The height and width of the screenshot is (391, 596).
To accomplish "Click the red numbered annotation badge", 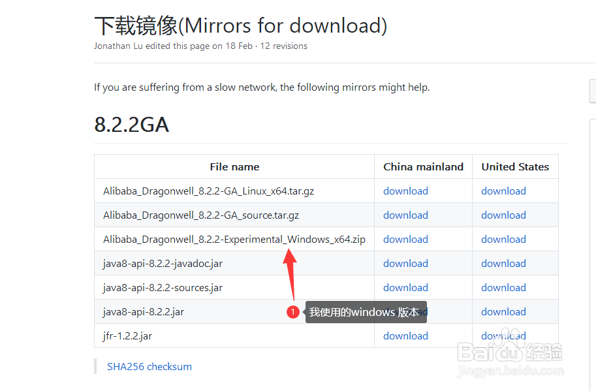I will [292, 312].
